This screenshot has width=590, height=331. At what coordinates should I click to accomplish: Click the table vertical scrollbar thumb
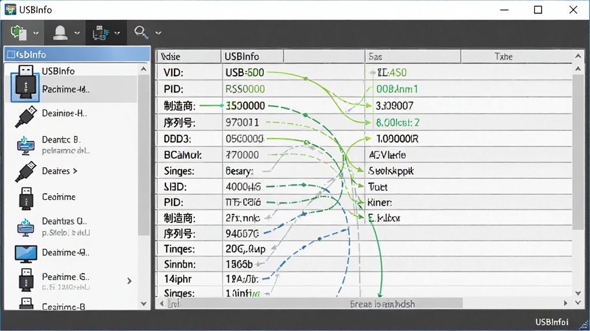click(x=578, y=152)
